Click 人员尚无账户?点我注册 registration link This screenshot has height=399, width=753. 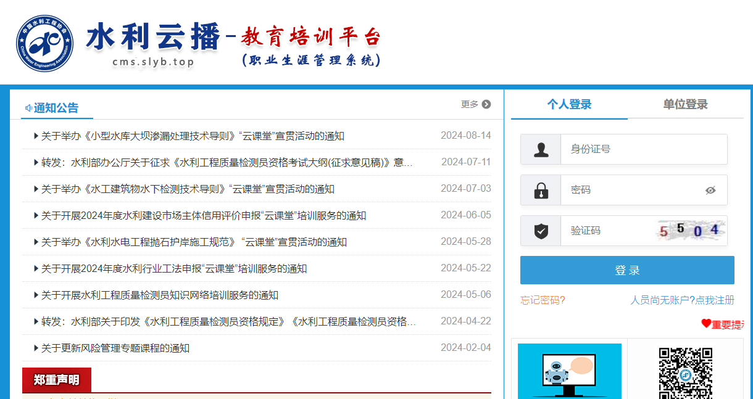coord(682,300)
